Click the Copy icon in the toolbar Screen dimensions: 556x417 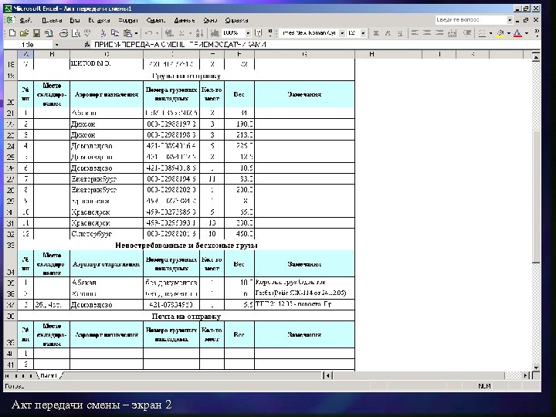[x=115, y=33]
